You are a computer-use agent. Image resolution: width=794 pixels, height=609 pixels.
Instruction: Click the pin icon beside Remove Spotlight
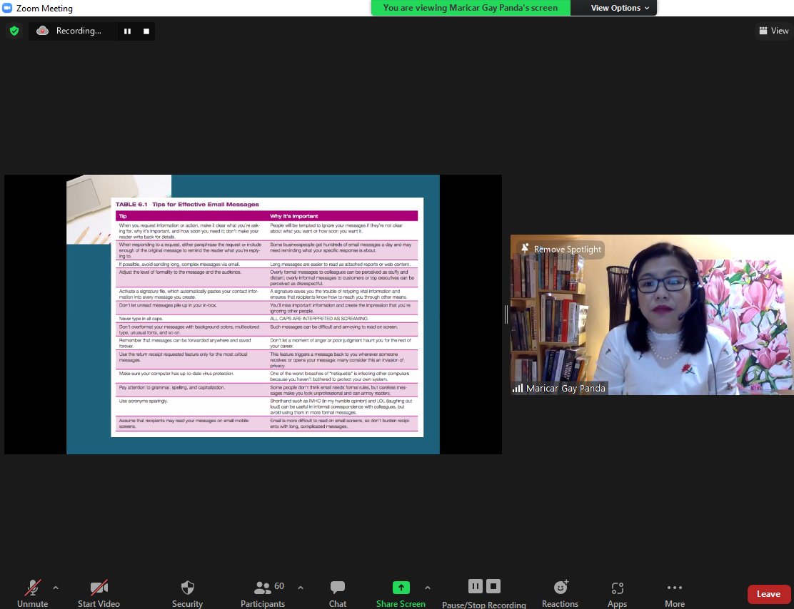tap(525, 248)
